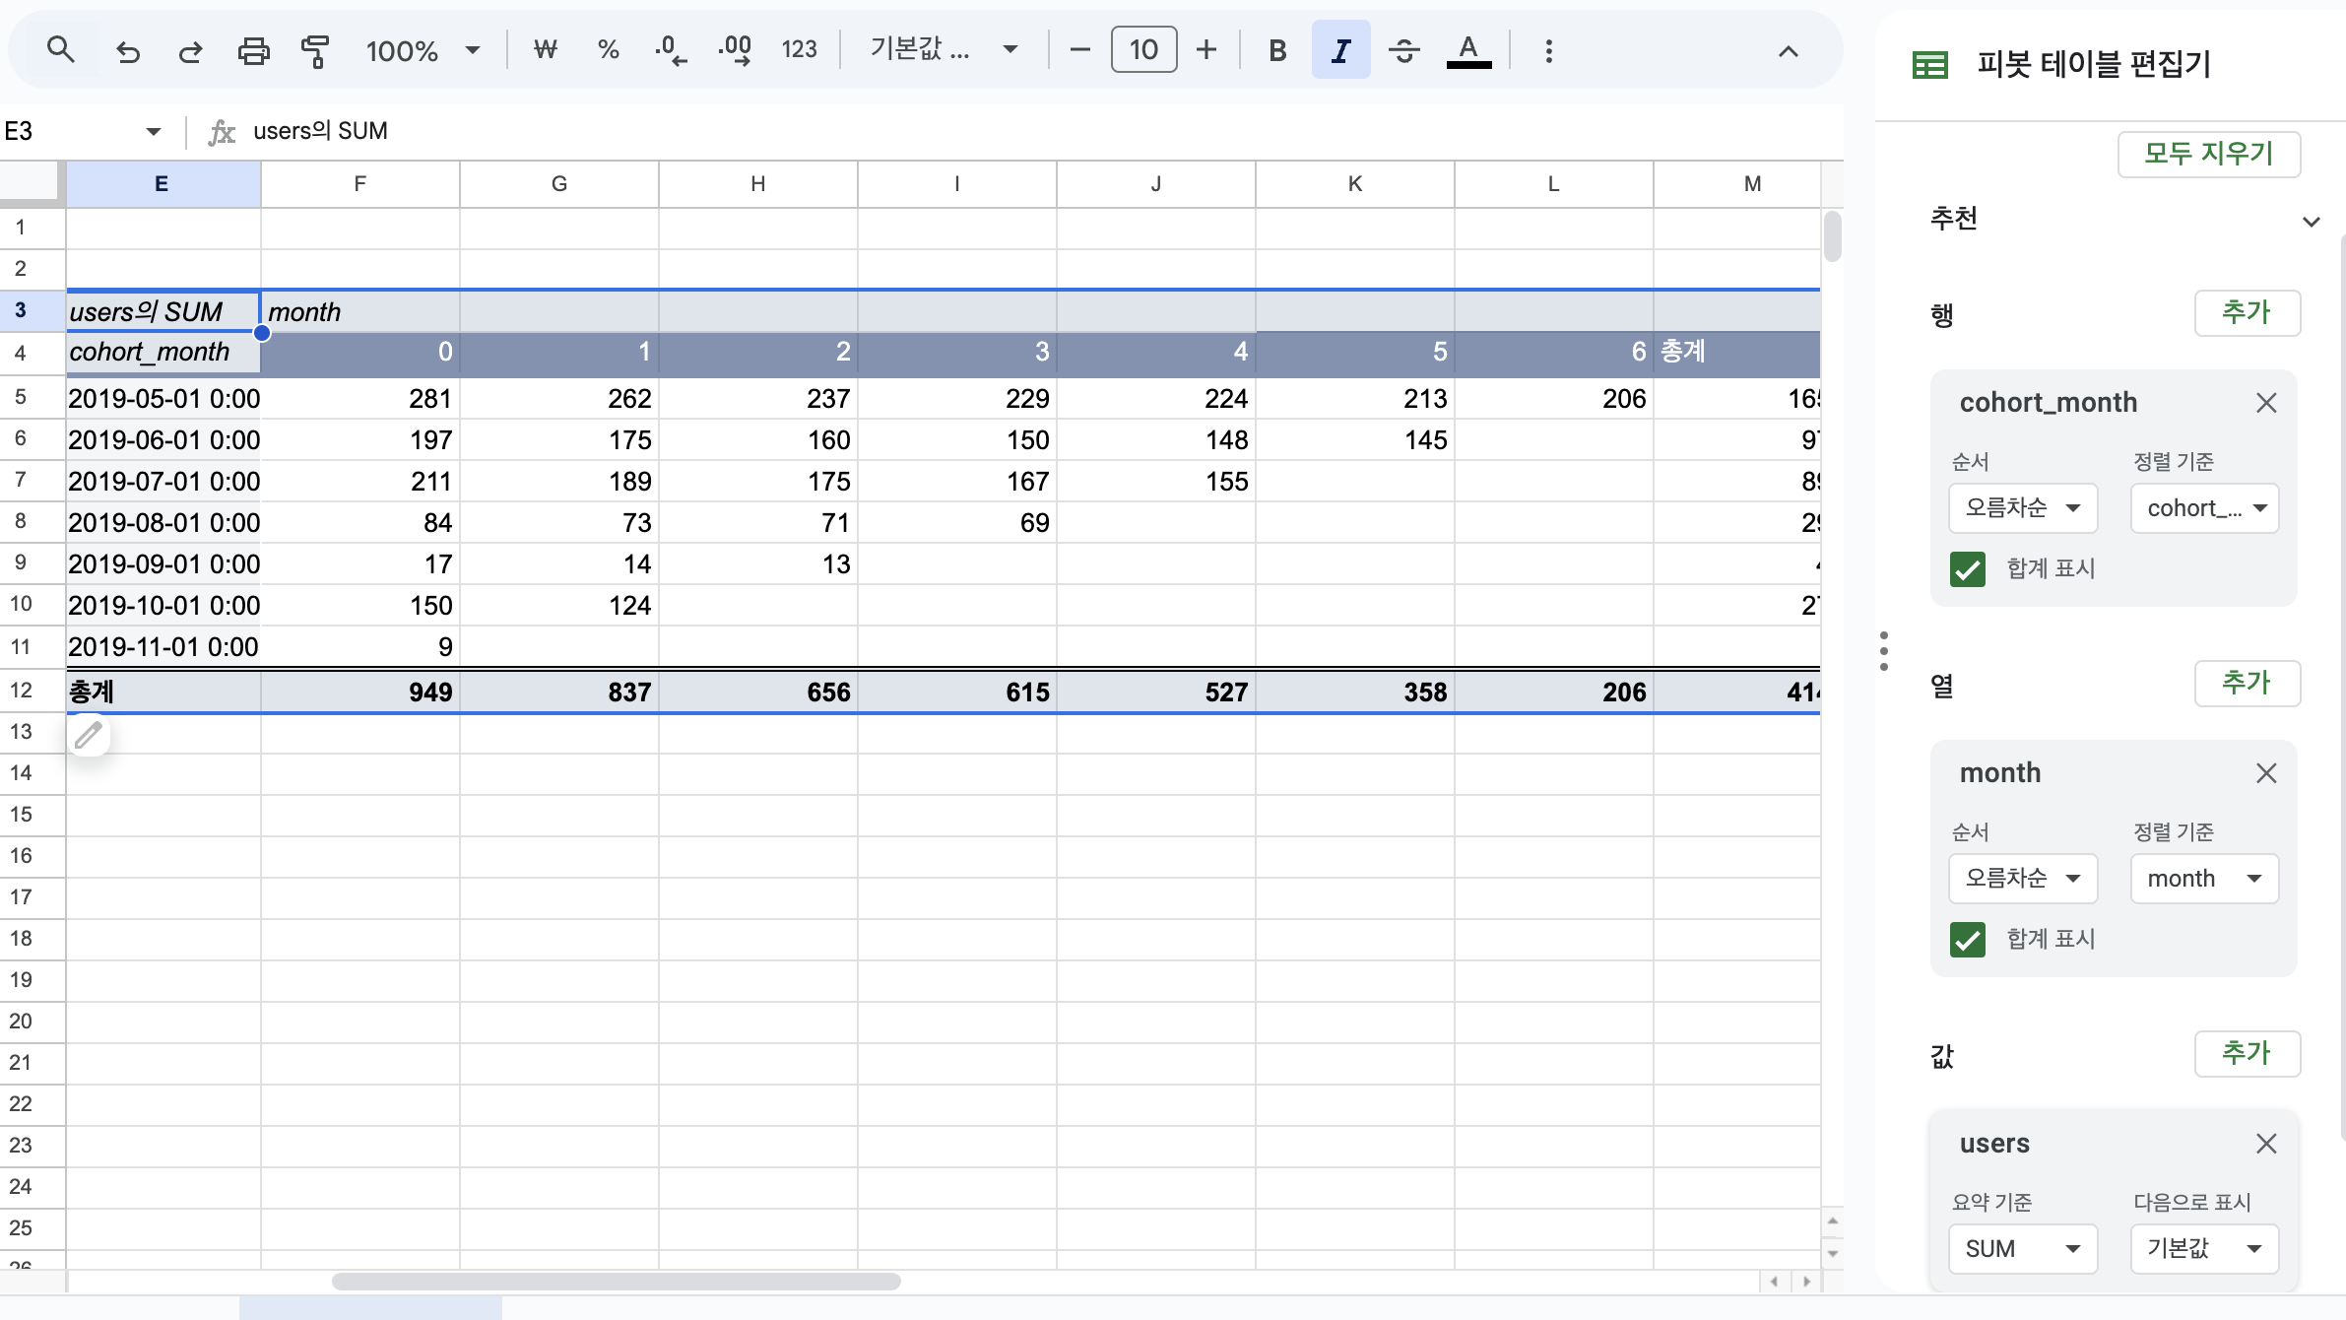The image size is (2346, 1320).
Task: Click the pencil edit pivot table icon
Action: [x=89, y=735]
